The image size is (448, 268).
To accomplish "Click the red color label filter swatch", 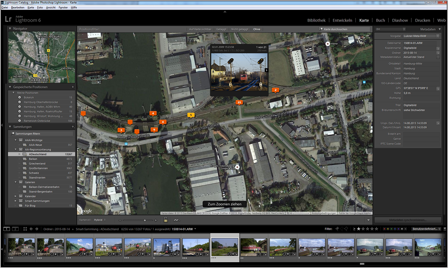I will pos(384,229).
